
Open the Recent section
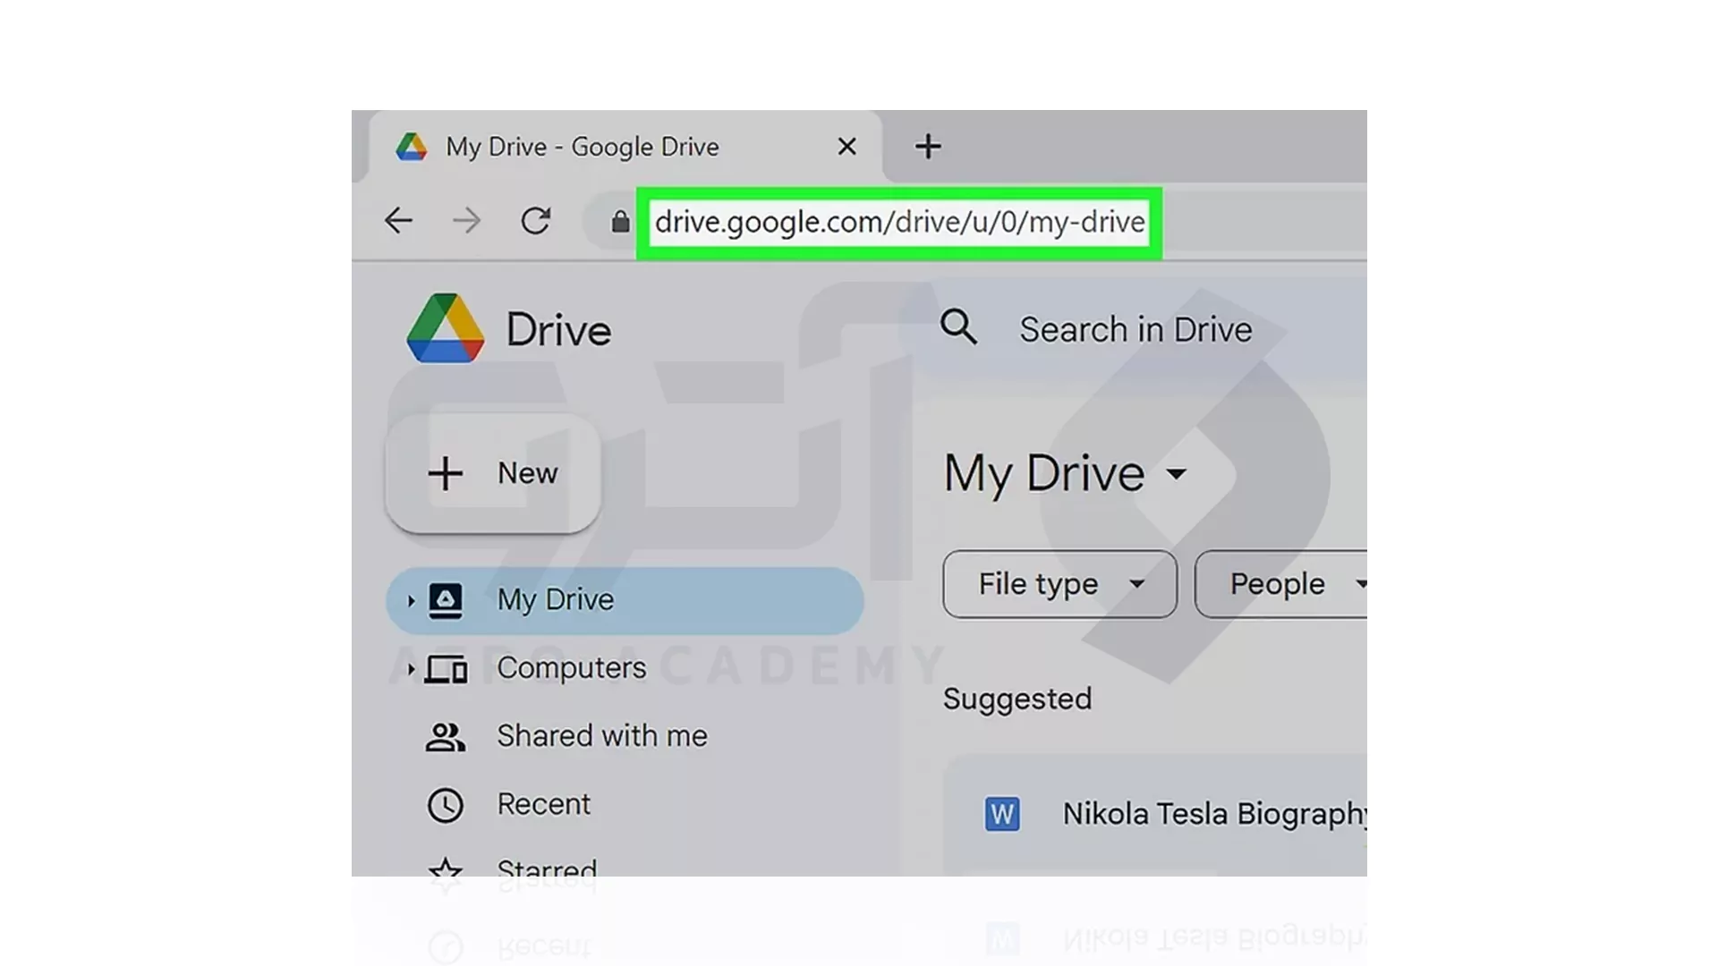[x=543, y=804]
